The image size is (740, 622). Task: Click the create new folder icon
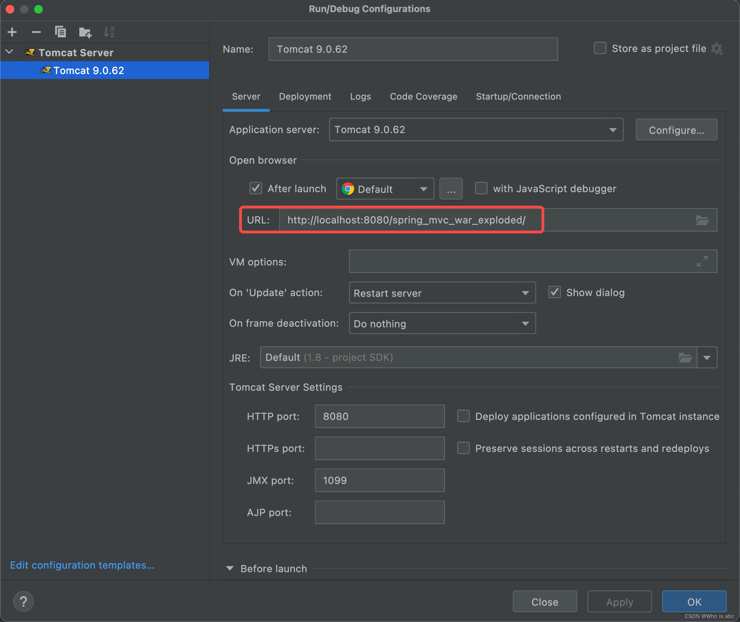pos(85,32)
